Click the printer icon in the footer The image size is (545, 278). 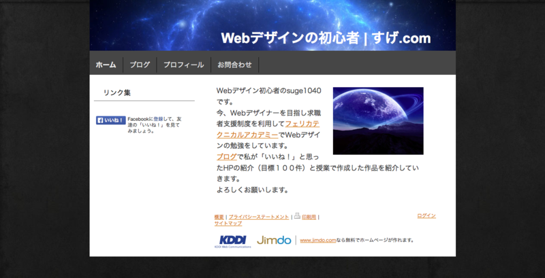point(297,215)
